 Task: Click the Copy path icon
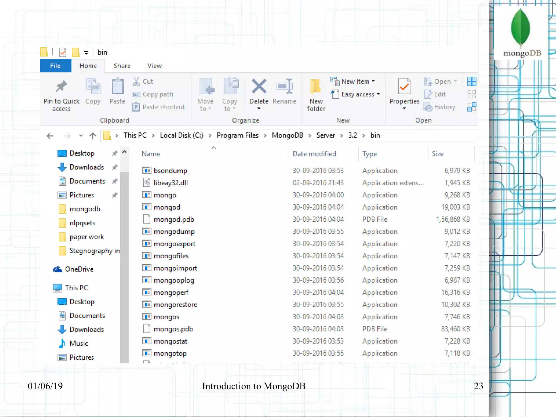pos(136,94)
